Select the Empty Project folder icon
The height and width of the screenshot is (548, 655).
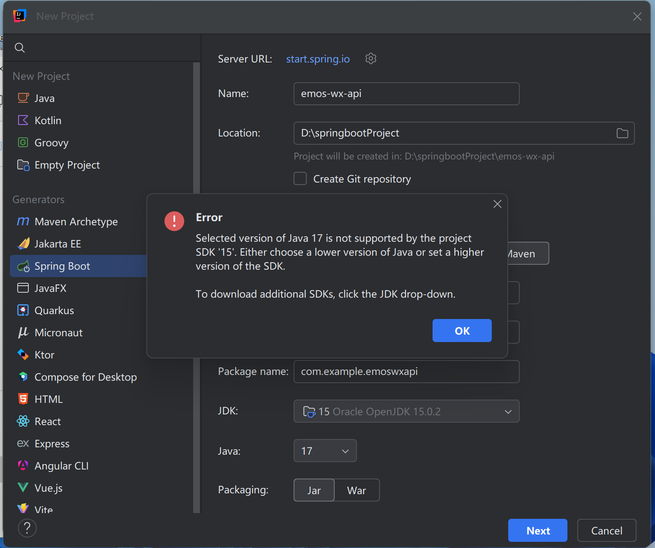pos(23,165)
